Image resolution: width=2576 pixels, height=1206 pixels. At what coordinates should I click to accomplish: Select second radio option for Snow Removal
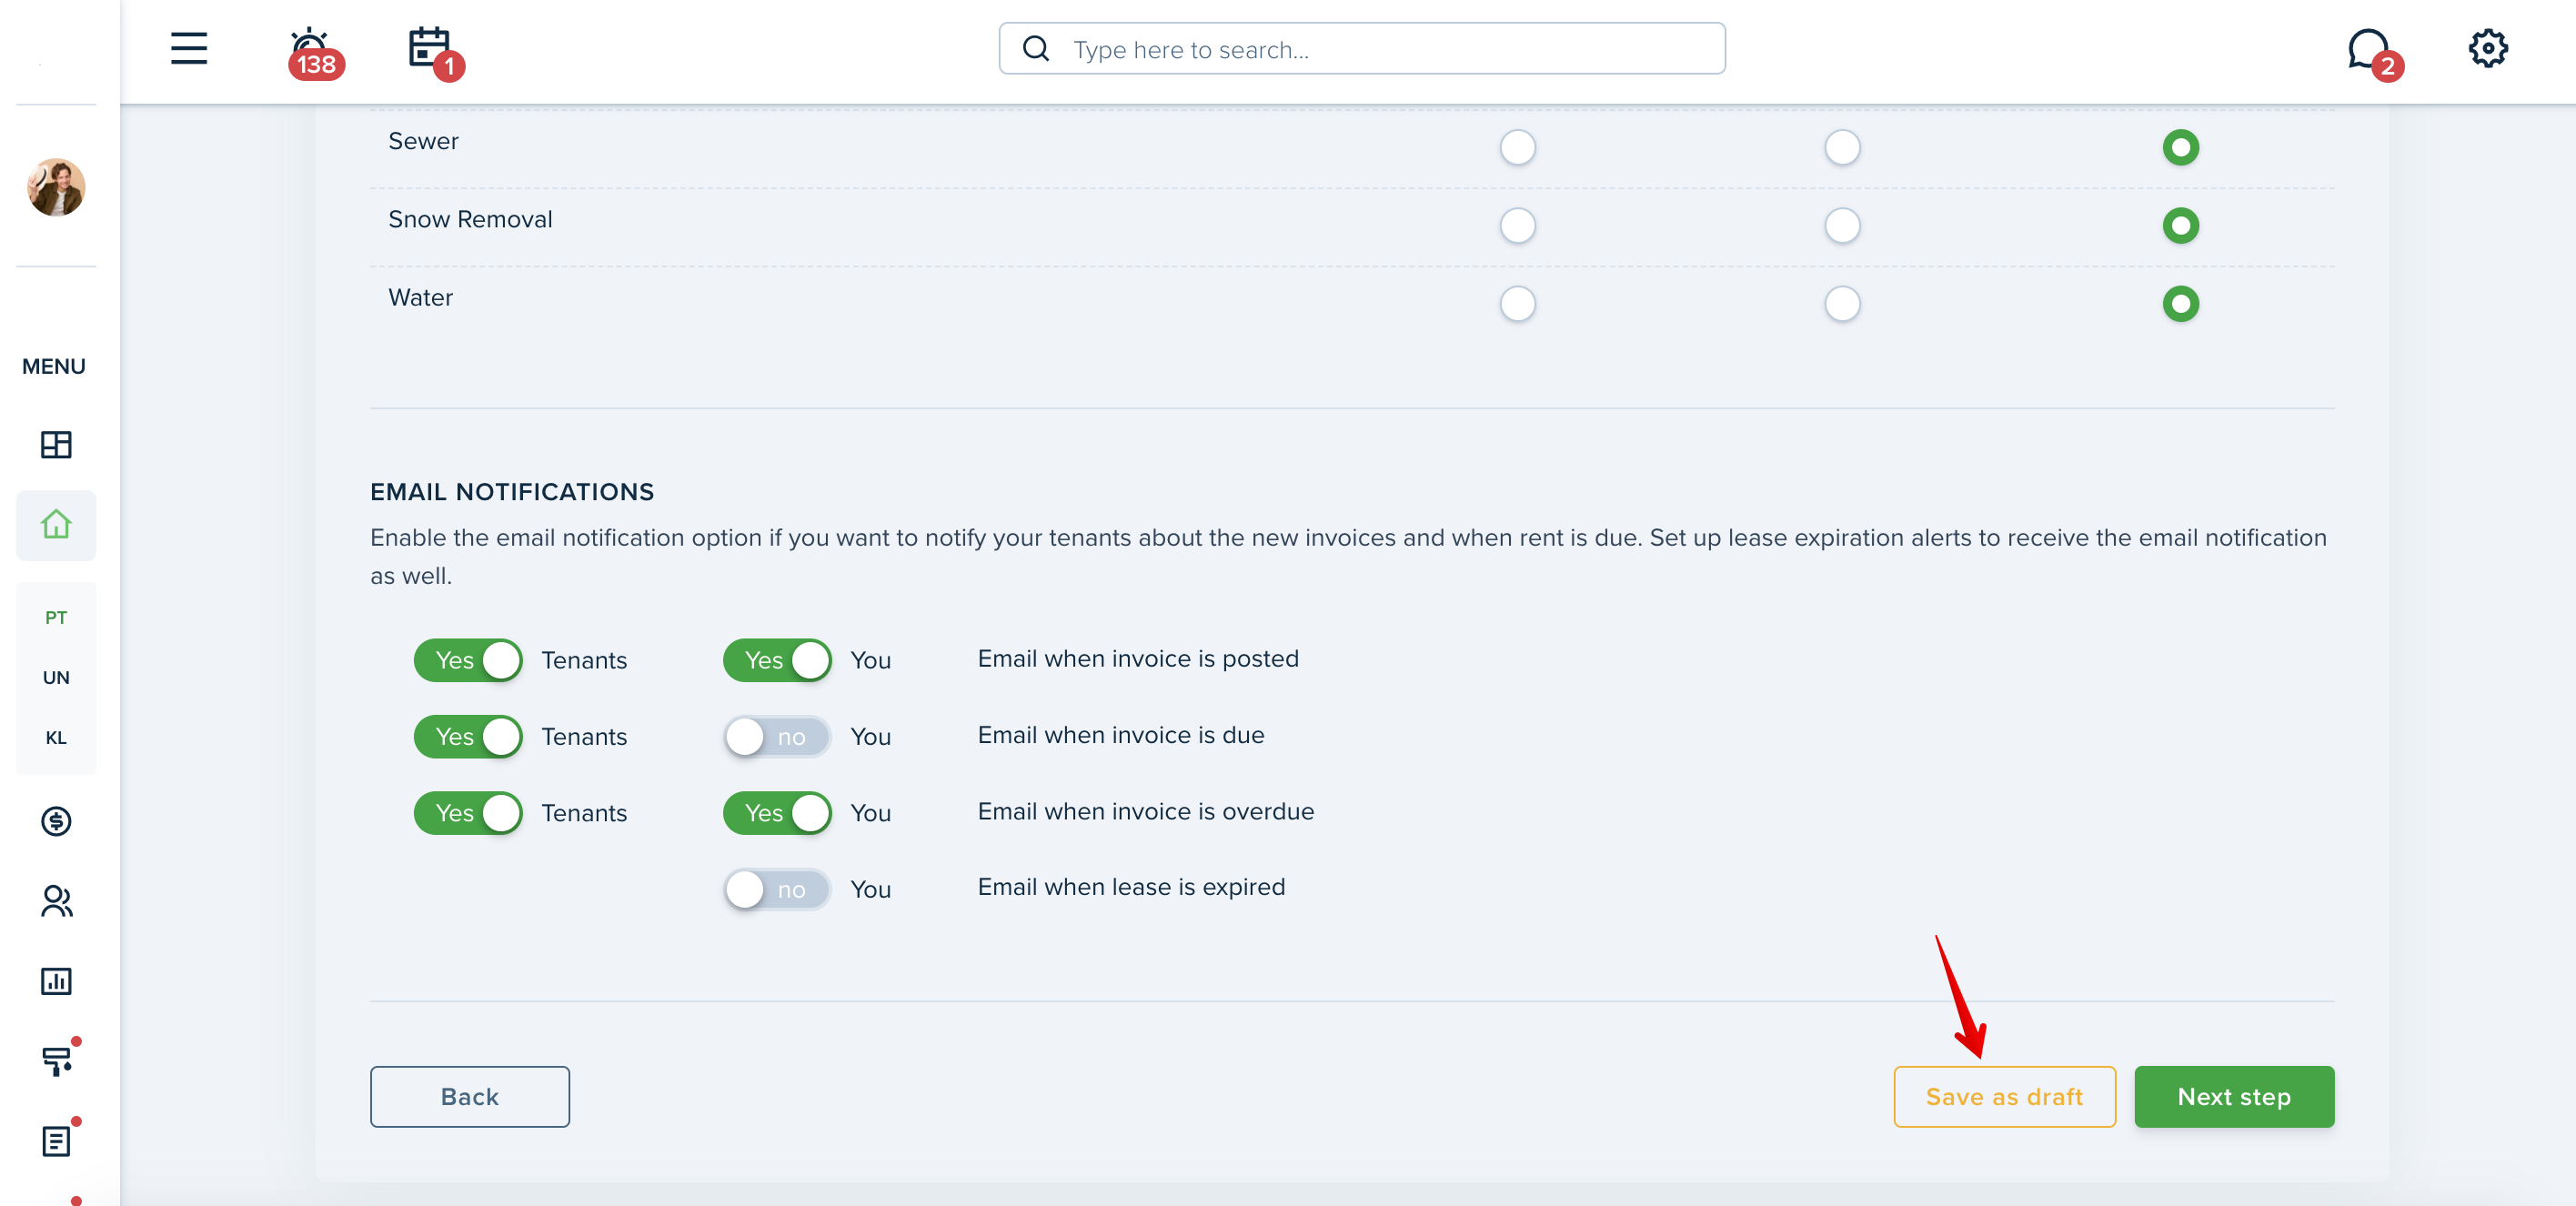tap(1842, 225)
